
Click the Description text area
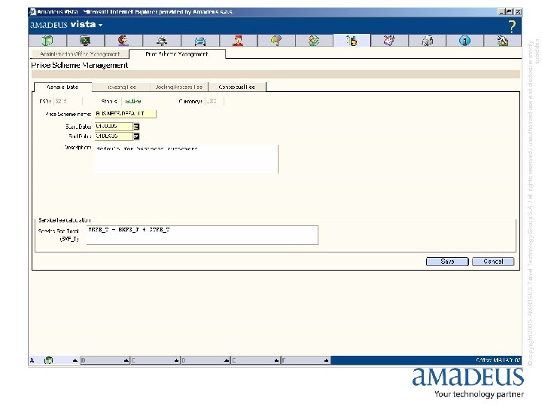pyautogui.click(x=187, y=159)
